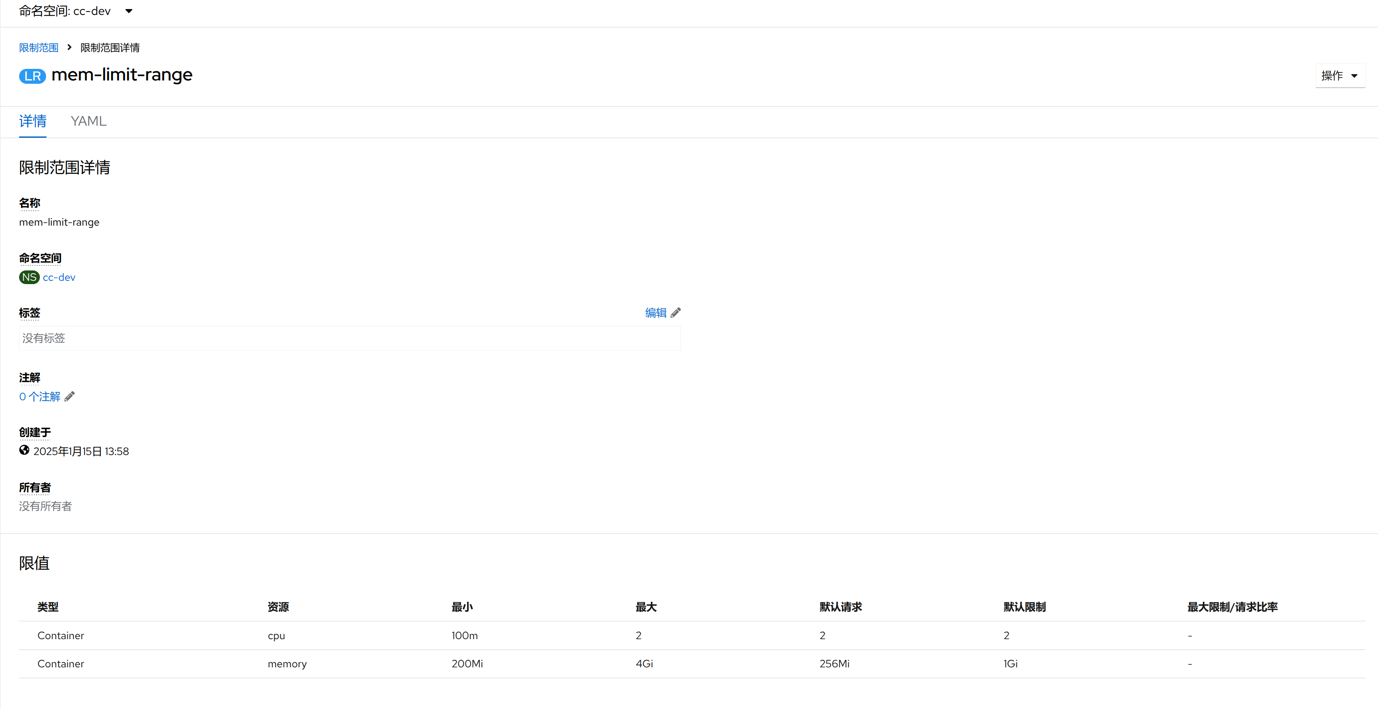
Task: Click the pencil icon beside 编辑
Action: pos(676,313)
